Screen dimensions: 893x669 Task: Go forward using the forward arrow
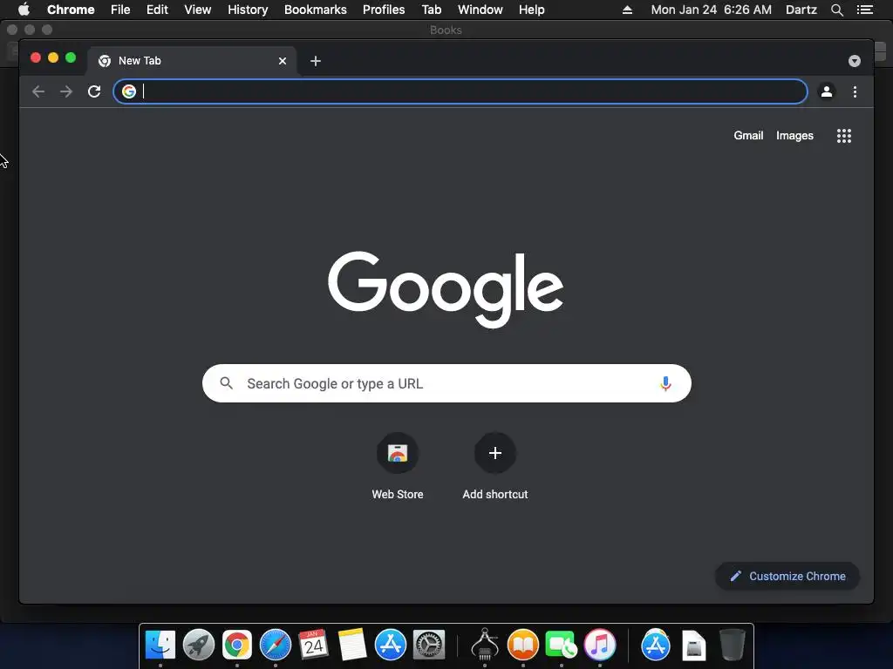tap(66, 91)
